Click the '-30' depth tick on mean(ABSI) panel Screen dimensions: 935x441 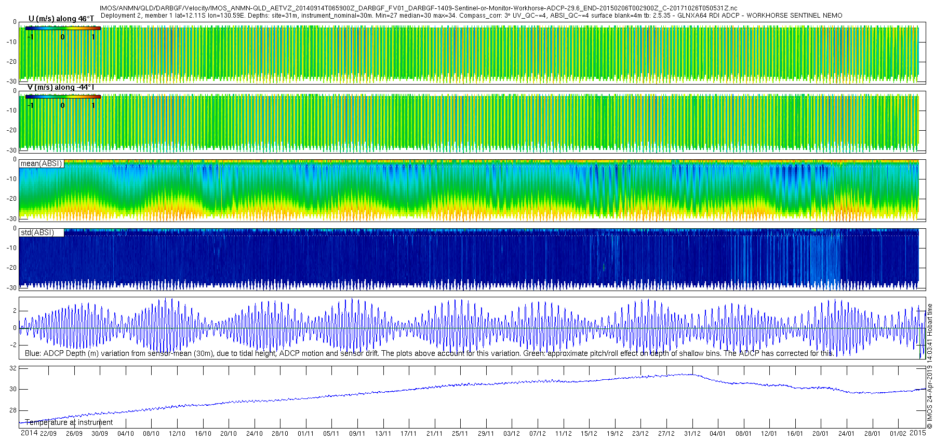point(11,218)
